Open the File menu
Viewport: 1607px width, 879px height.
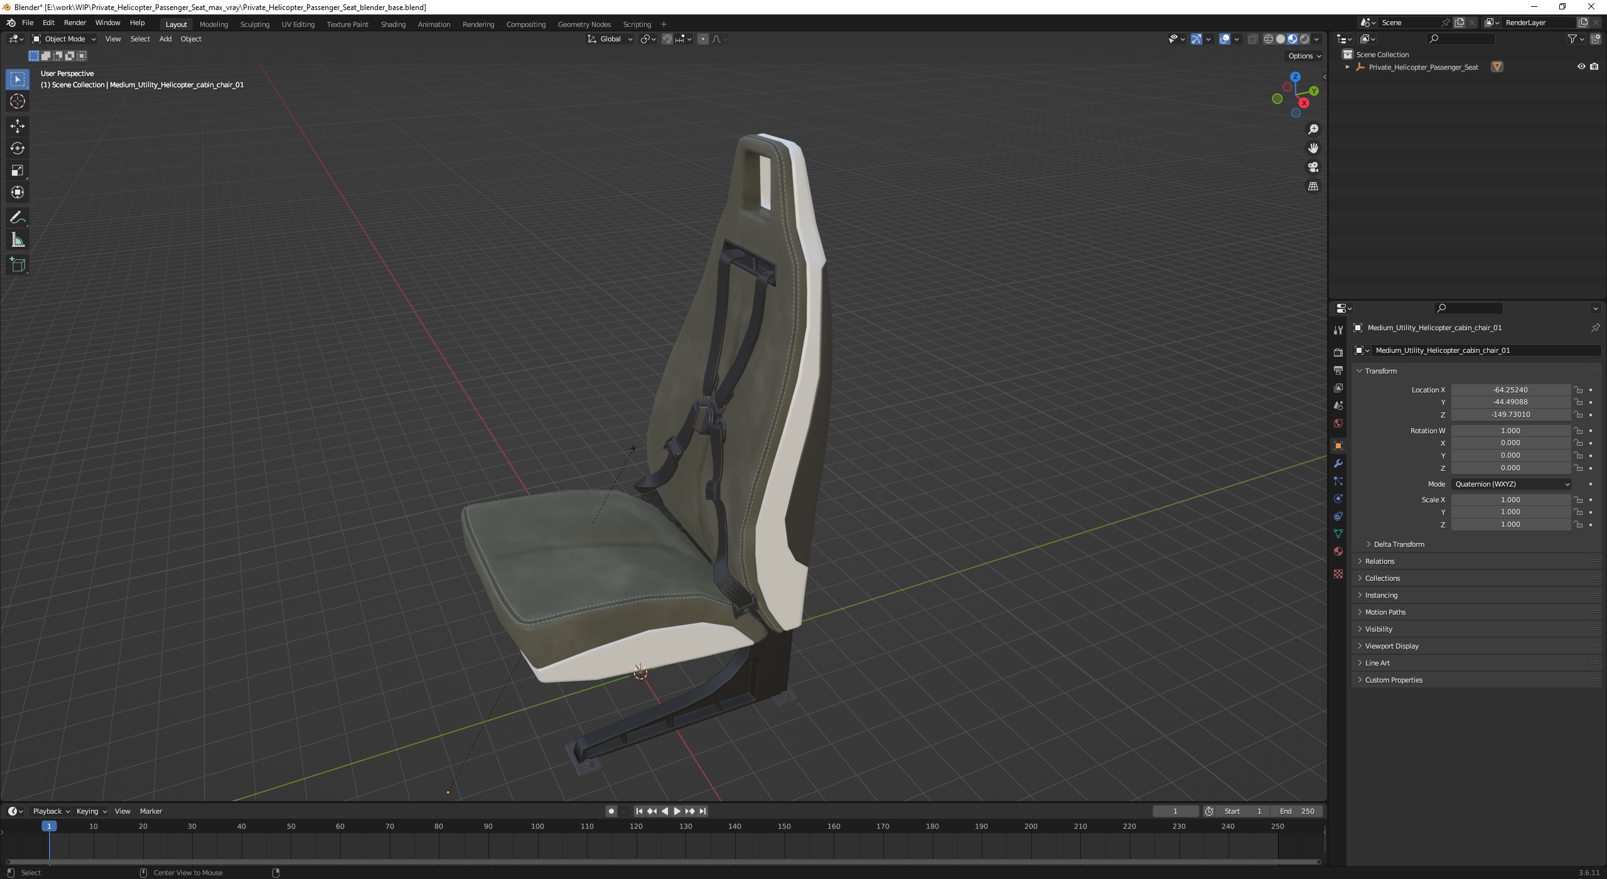point(28,23)
